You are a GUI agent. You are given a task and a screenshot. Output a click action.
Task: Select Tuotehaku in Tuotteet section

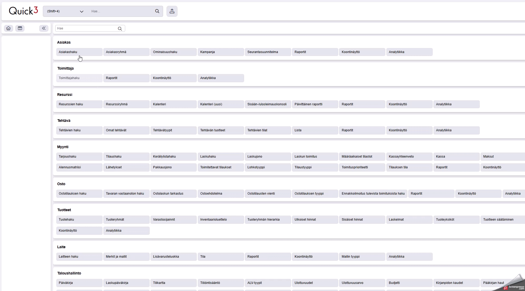click(79, 220)
